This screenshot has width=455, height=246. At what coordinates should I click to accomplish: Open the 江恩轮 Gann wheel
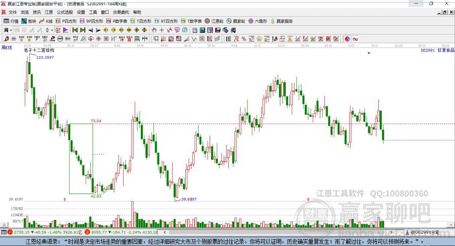point(214,21)
